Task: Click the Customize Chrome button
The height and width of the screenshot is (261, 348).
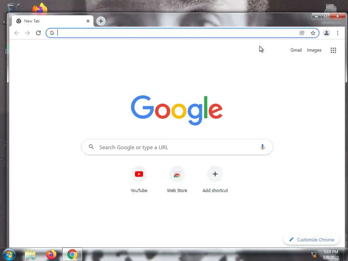Action: click(311, 240)
